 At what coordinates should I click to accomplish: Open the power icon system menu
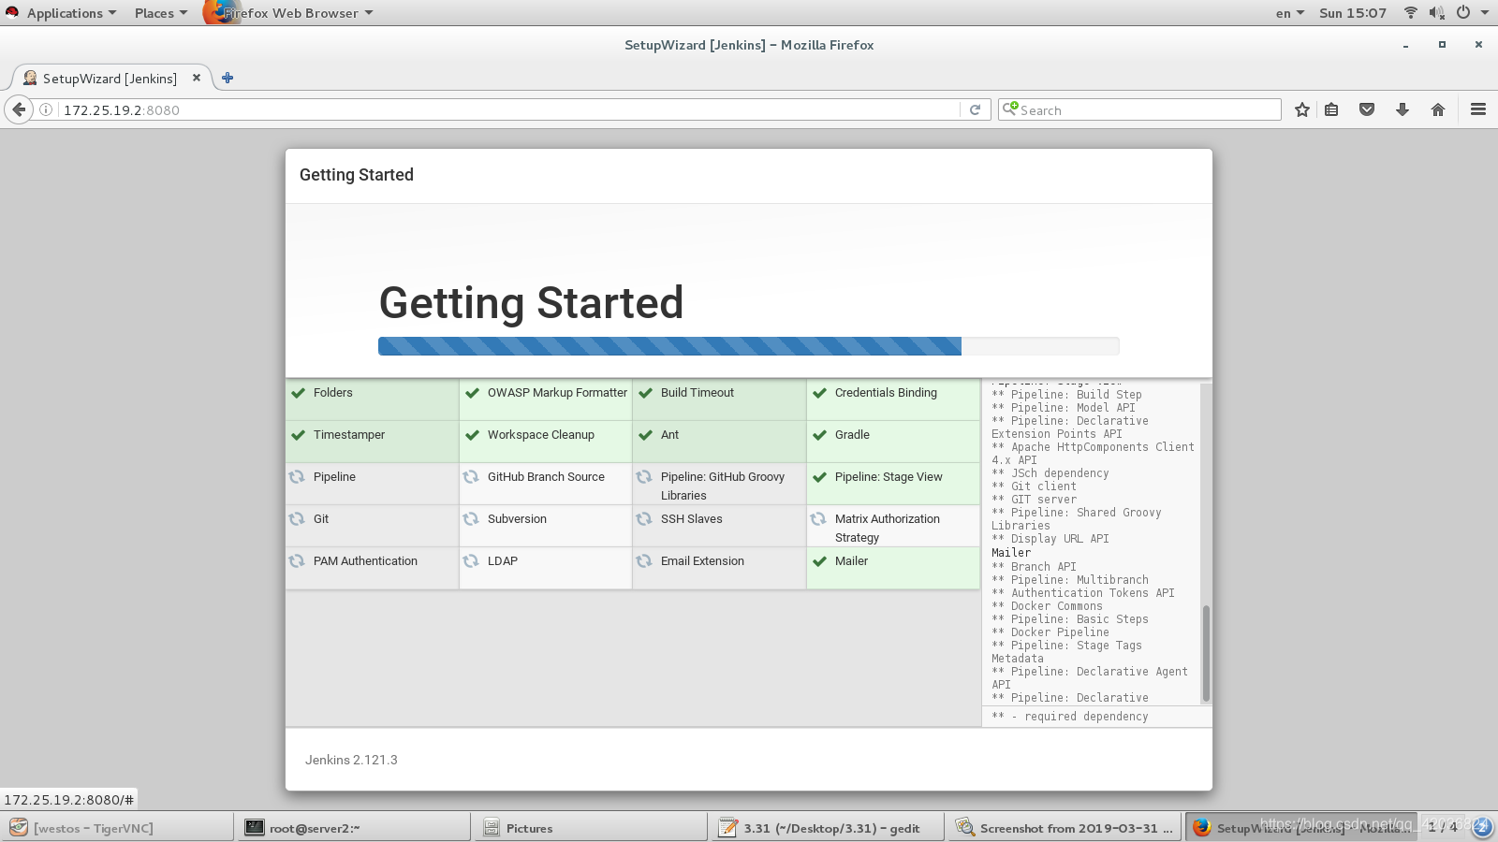point(1462,12)
